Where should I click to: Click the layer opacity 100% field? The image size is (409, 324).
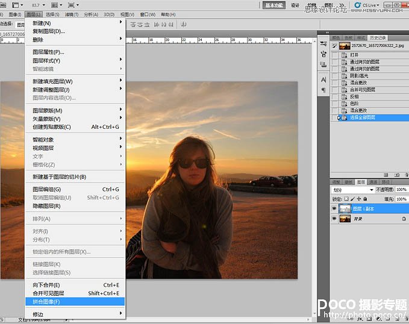point(400,190)
